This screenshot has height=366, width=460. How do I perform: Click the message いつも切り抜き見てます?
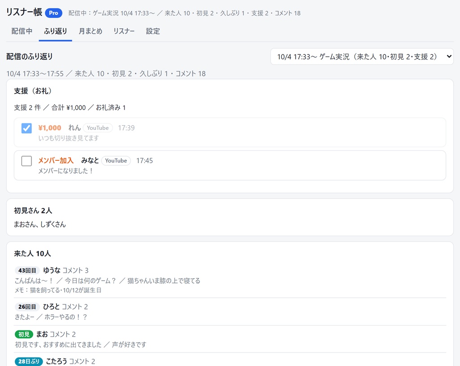68,138
